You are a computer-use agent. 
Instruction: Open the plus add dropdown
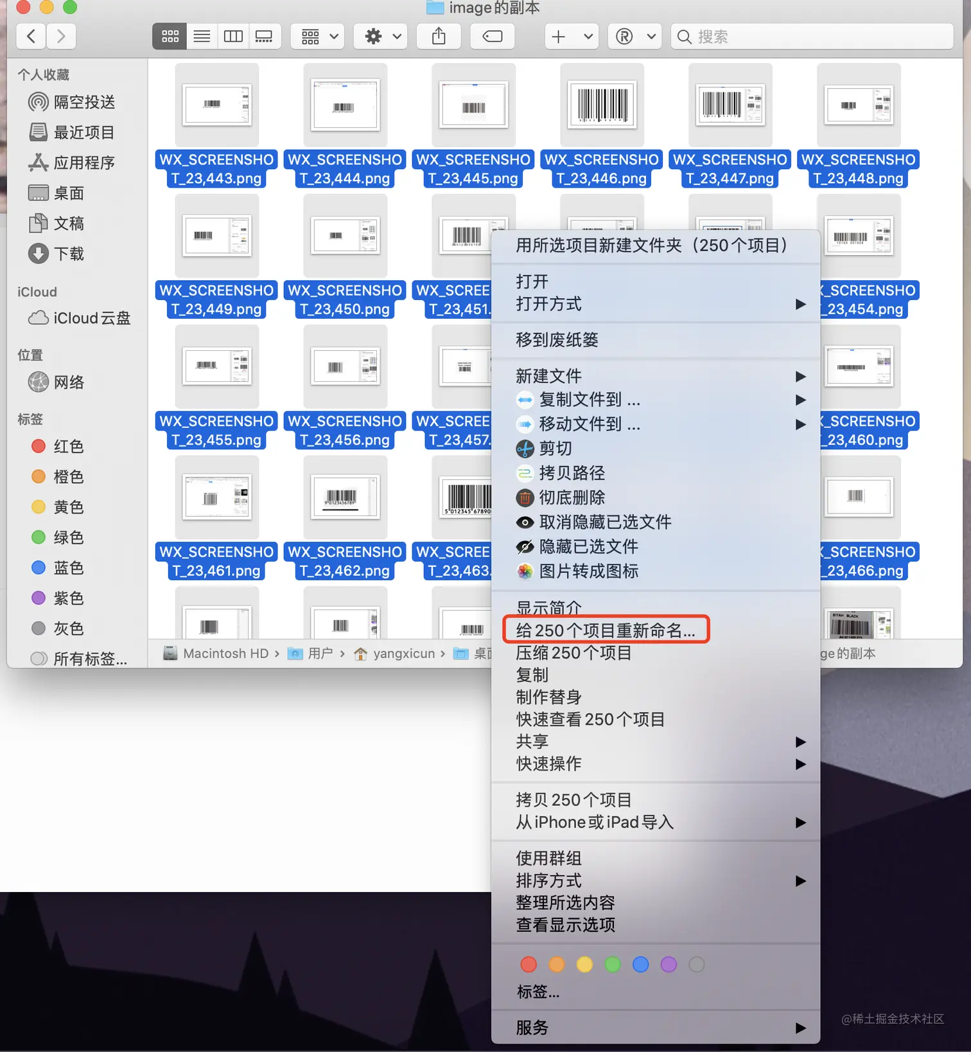572,36
